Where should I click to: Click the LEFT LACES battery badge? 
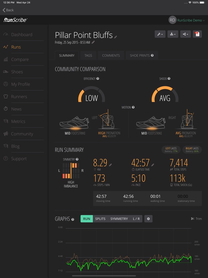tap(171, 150)
